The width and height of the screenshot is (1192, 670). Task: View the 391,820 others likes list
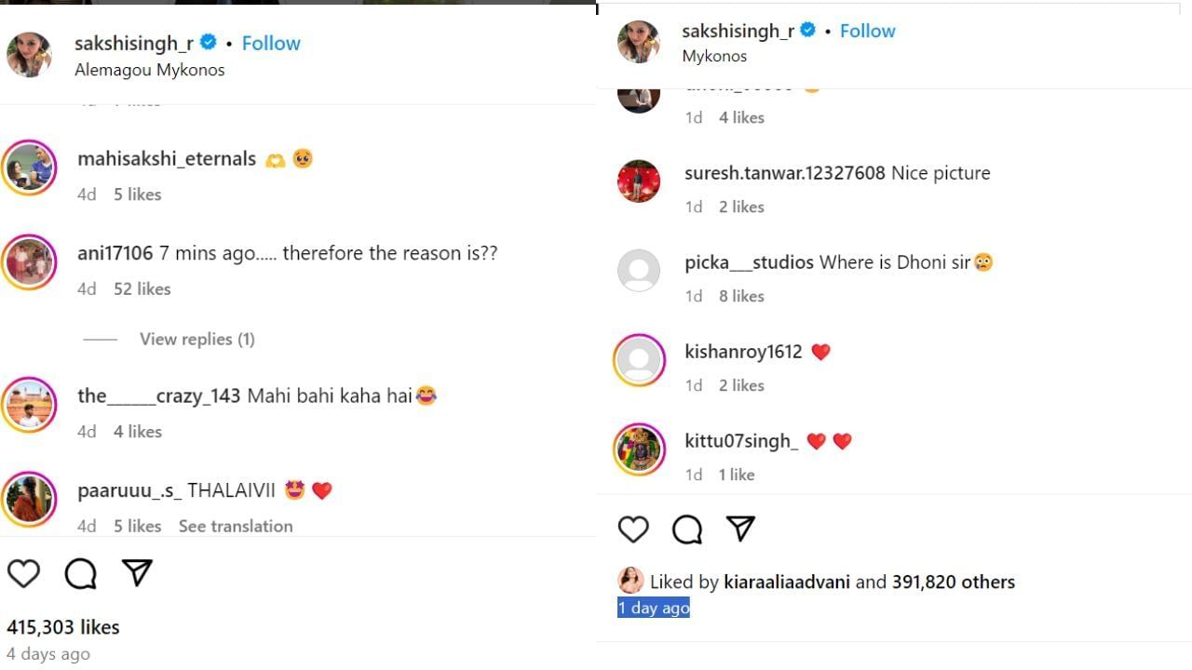pos(953,582)
